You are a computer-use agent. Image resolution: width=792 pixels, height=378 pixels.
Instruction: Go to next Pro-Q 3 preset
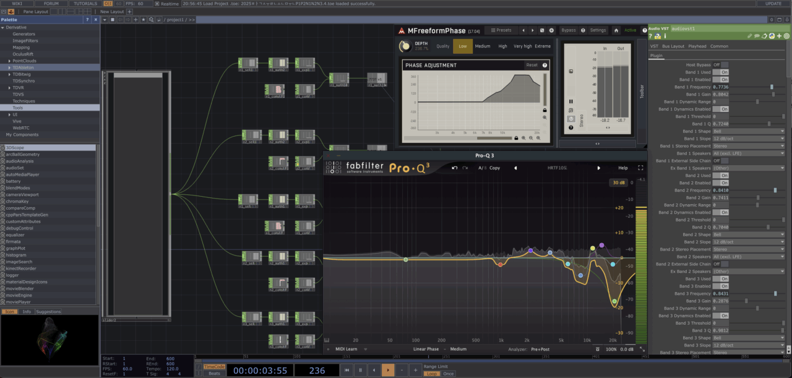(x=598, y=168)
